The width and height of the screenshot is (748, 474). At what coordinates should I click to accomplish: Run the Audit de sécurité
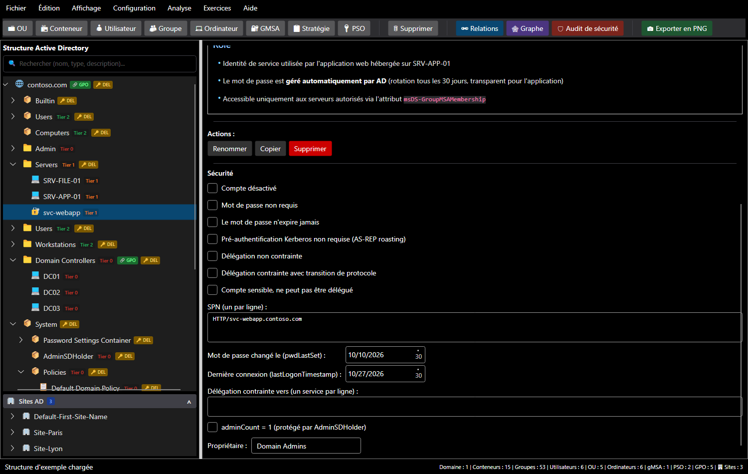tap(588, 28)
